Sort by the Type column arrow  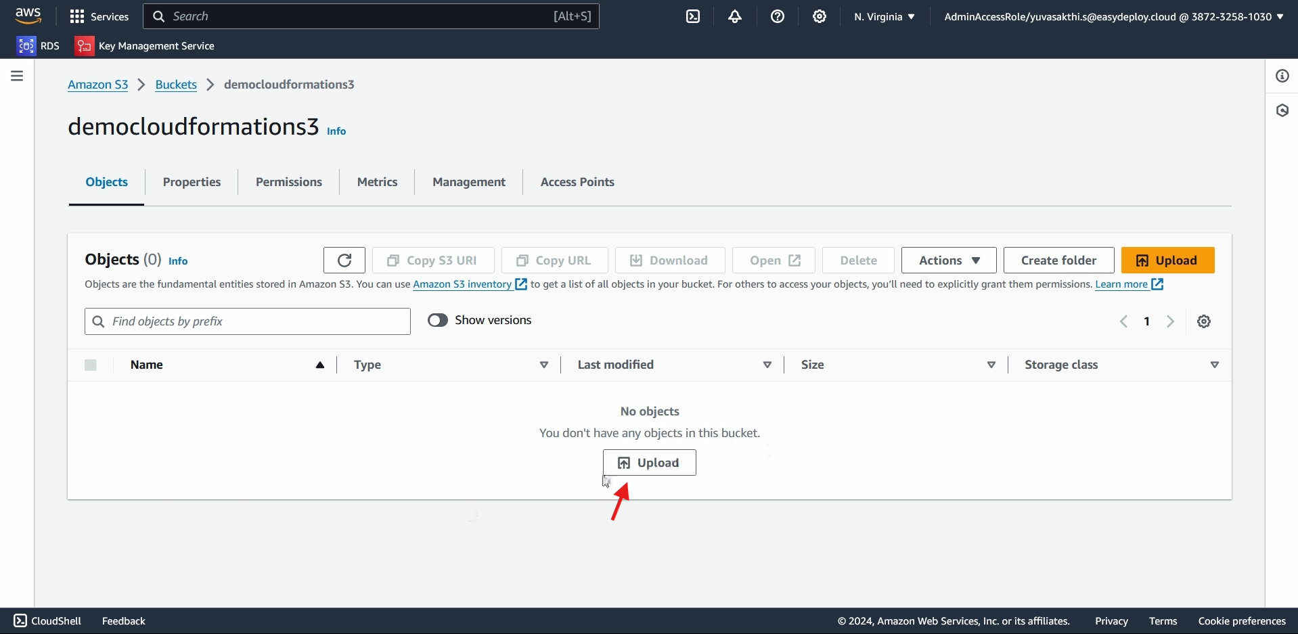(x=544, y=365)
